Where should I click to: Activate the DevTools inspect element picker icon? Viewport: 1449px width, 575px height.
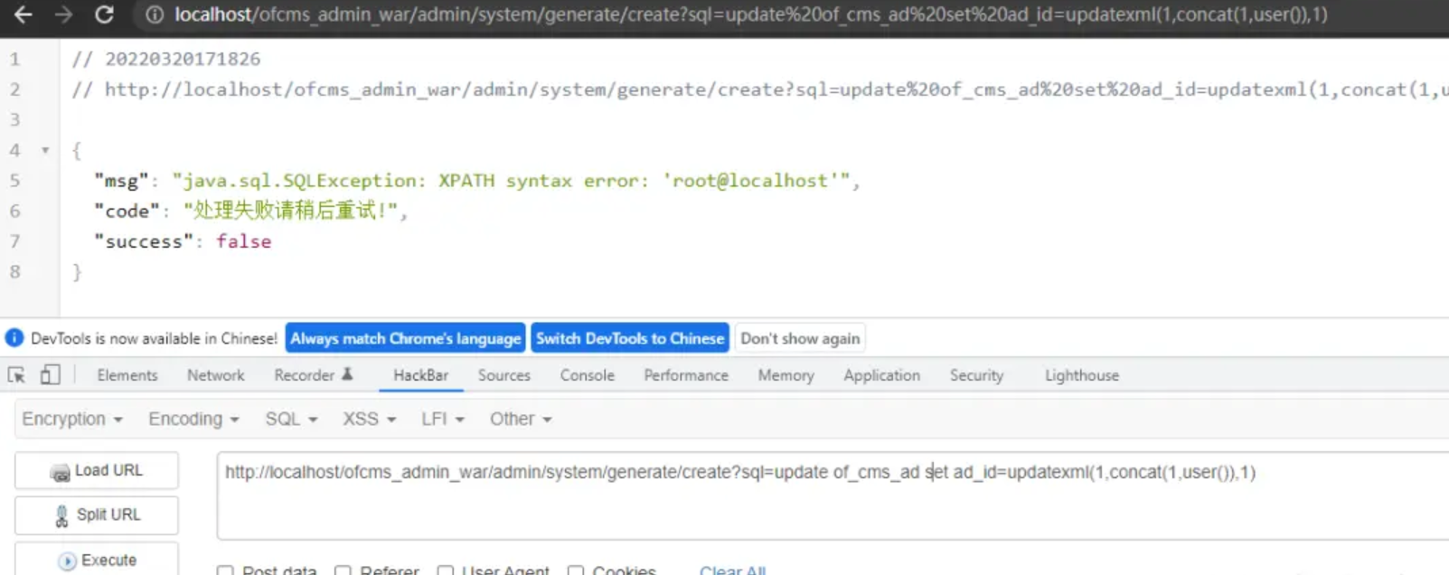[x=16, y=374]
